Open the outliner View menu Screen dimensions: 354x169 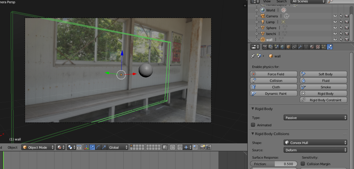pyautogui.click(x=267, y=1)
